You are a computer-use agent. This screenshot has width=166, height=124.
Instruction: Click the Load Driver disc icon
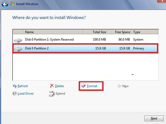coord(14,94)
